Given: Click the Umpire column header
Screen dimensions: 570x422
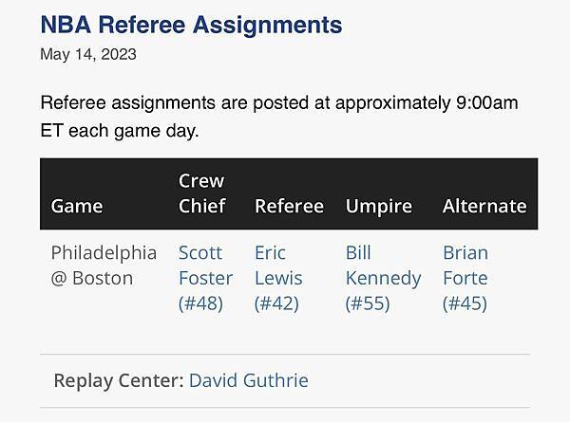Looking at the screenshot, I should click(379, 206).
